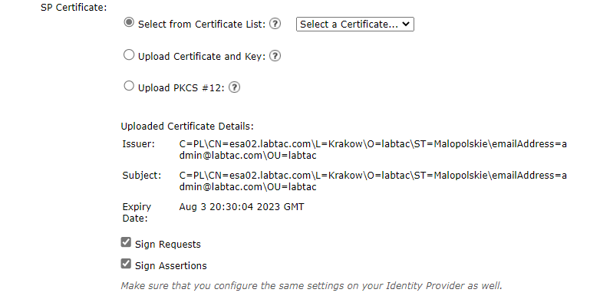
Task: Click the Issuer certificate value text
Action: pos(373,150)
